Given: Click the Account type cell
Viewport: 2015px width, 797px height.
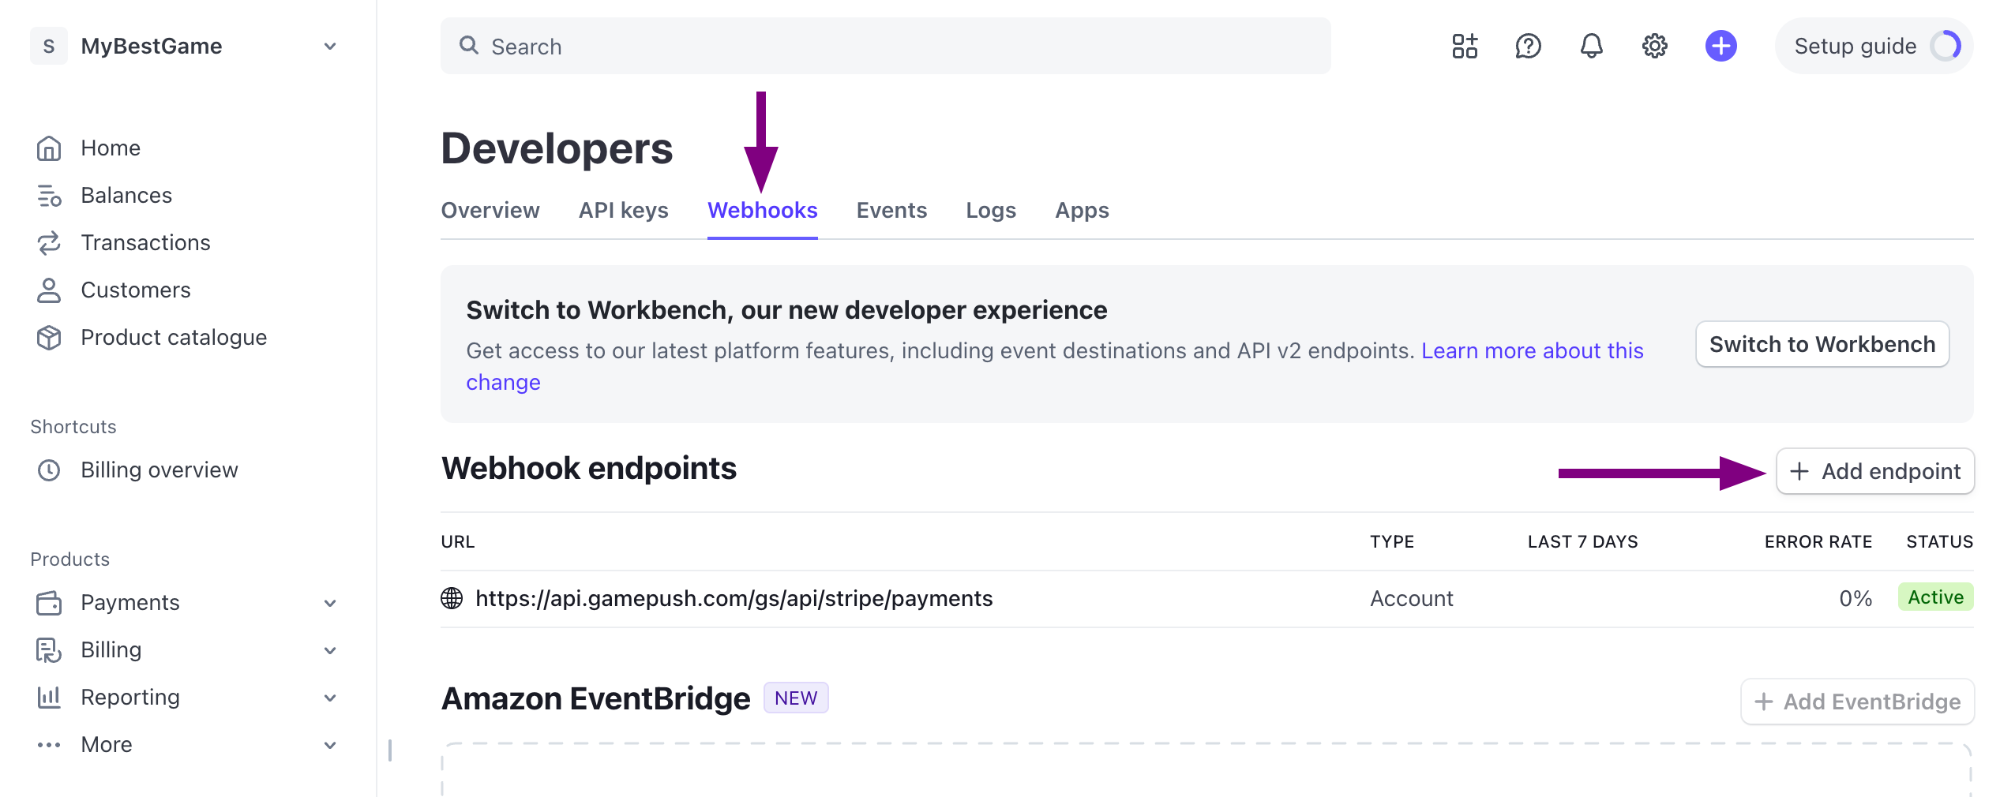Looking at the screenshot, I should [x=1411, y=598].
